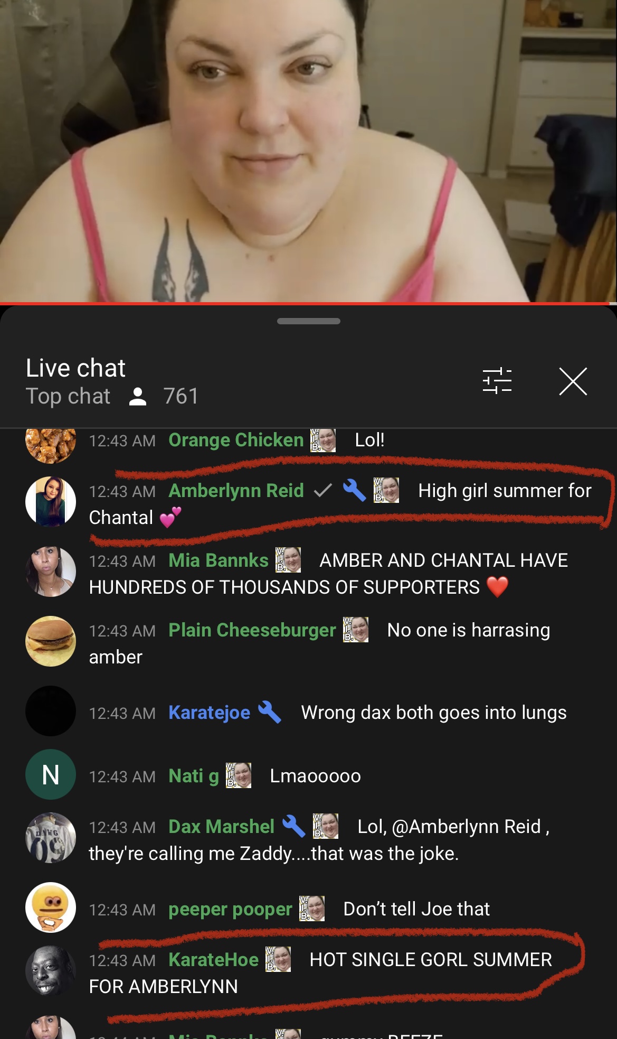Tap the verified checkmark next to Amberlynn Reid

click(322, 491)
